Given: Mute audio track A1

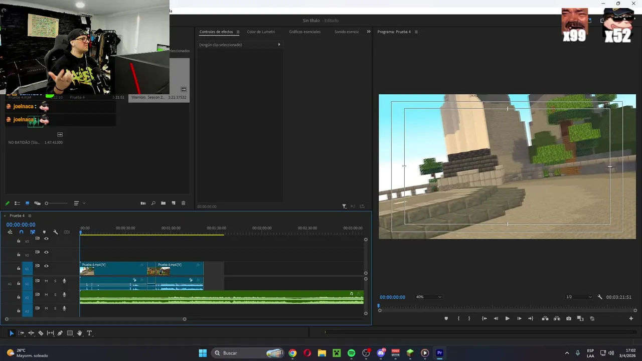Looking at the screenshot, I should pyautogui.click(x=46, y=281).
